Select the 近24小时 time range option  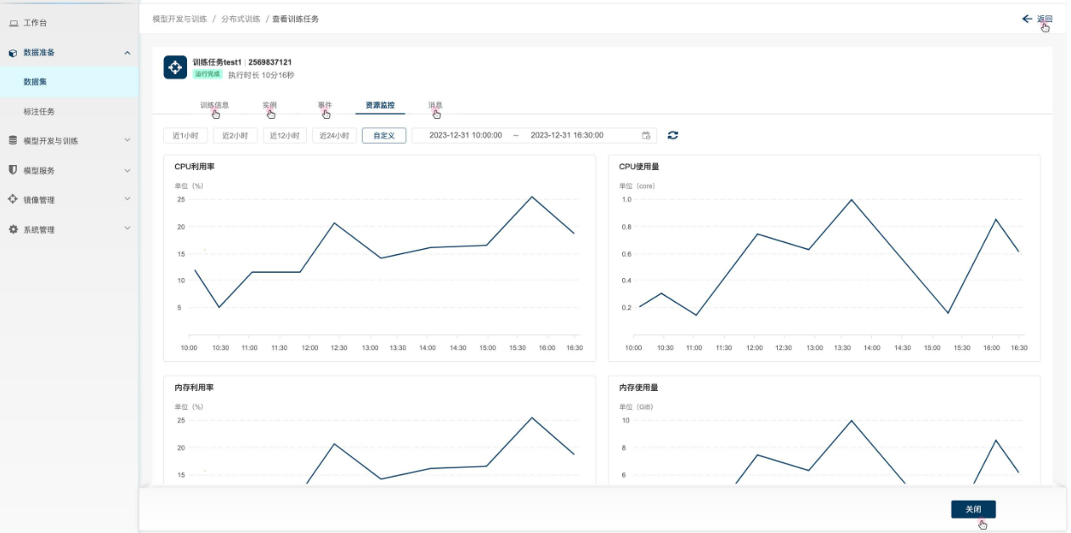(333, 135)
